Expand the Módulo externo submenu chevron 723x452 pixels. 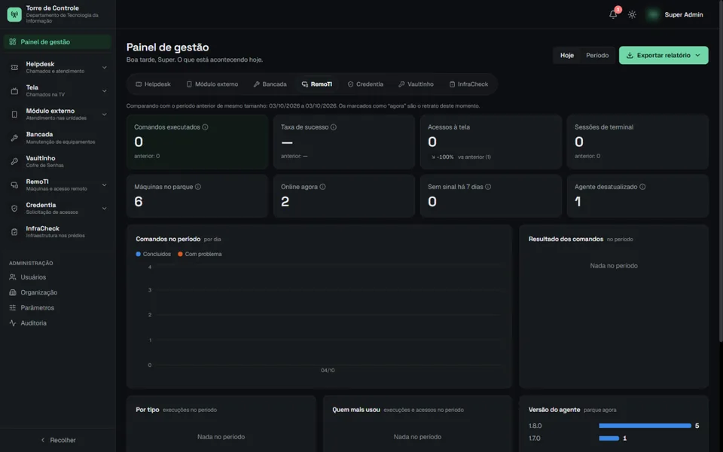(x=105, y=115)
